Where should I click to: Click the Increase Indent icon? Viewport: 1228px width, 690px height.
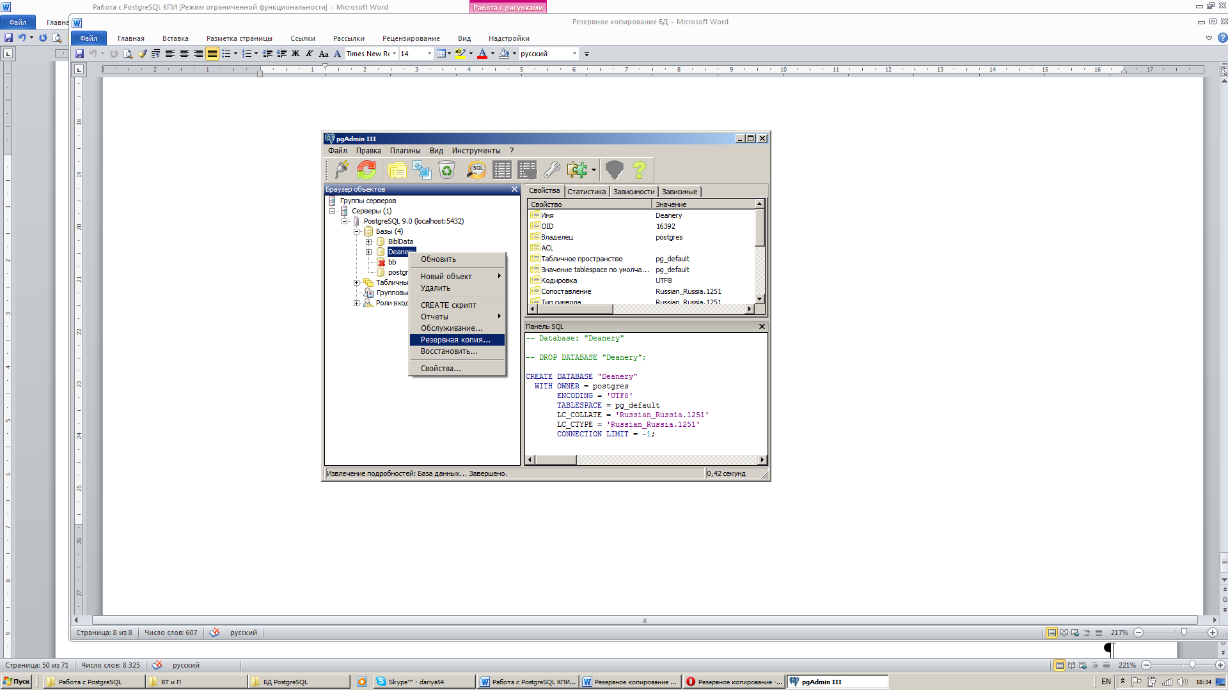(281, 54)
